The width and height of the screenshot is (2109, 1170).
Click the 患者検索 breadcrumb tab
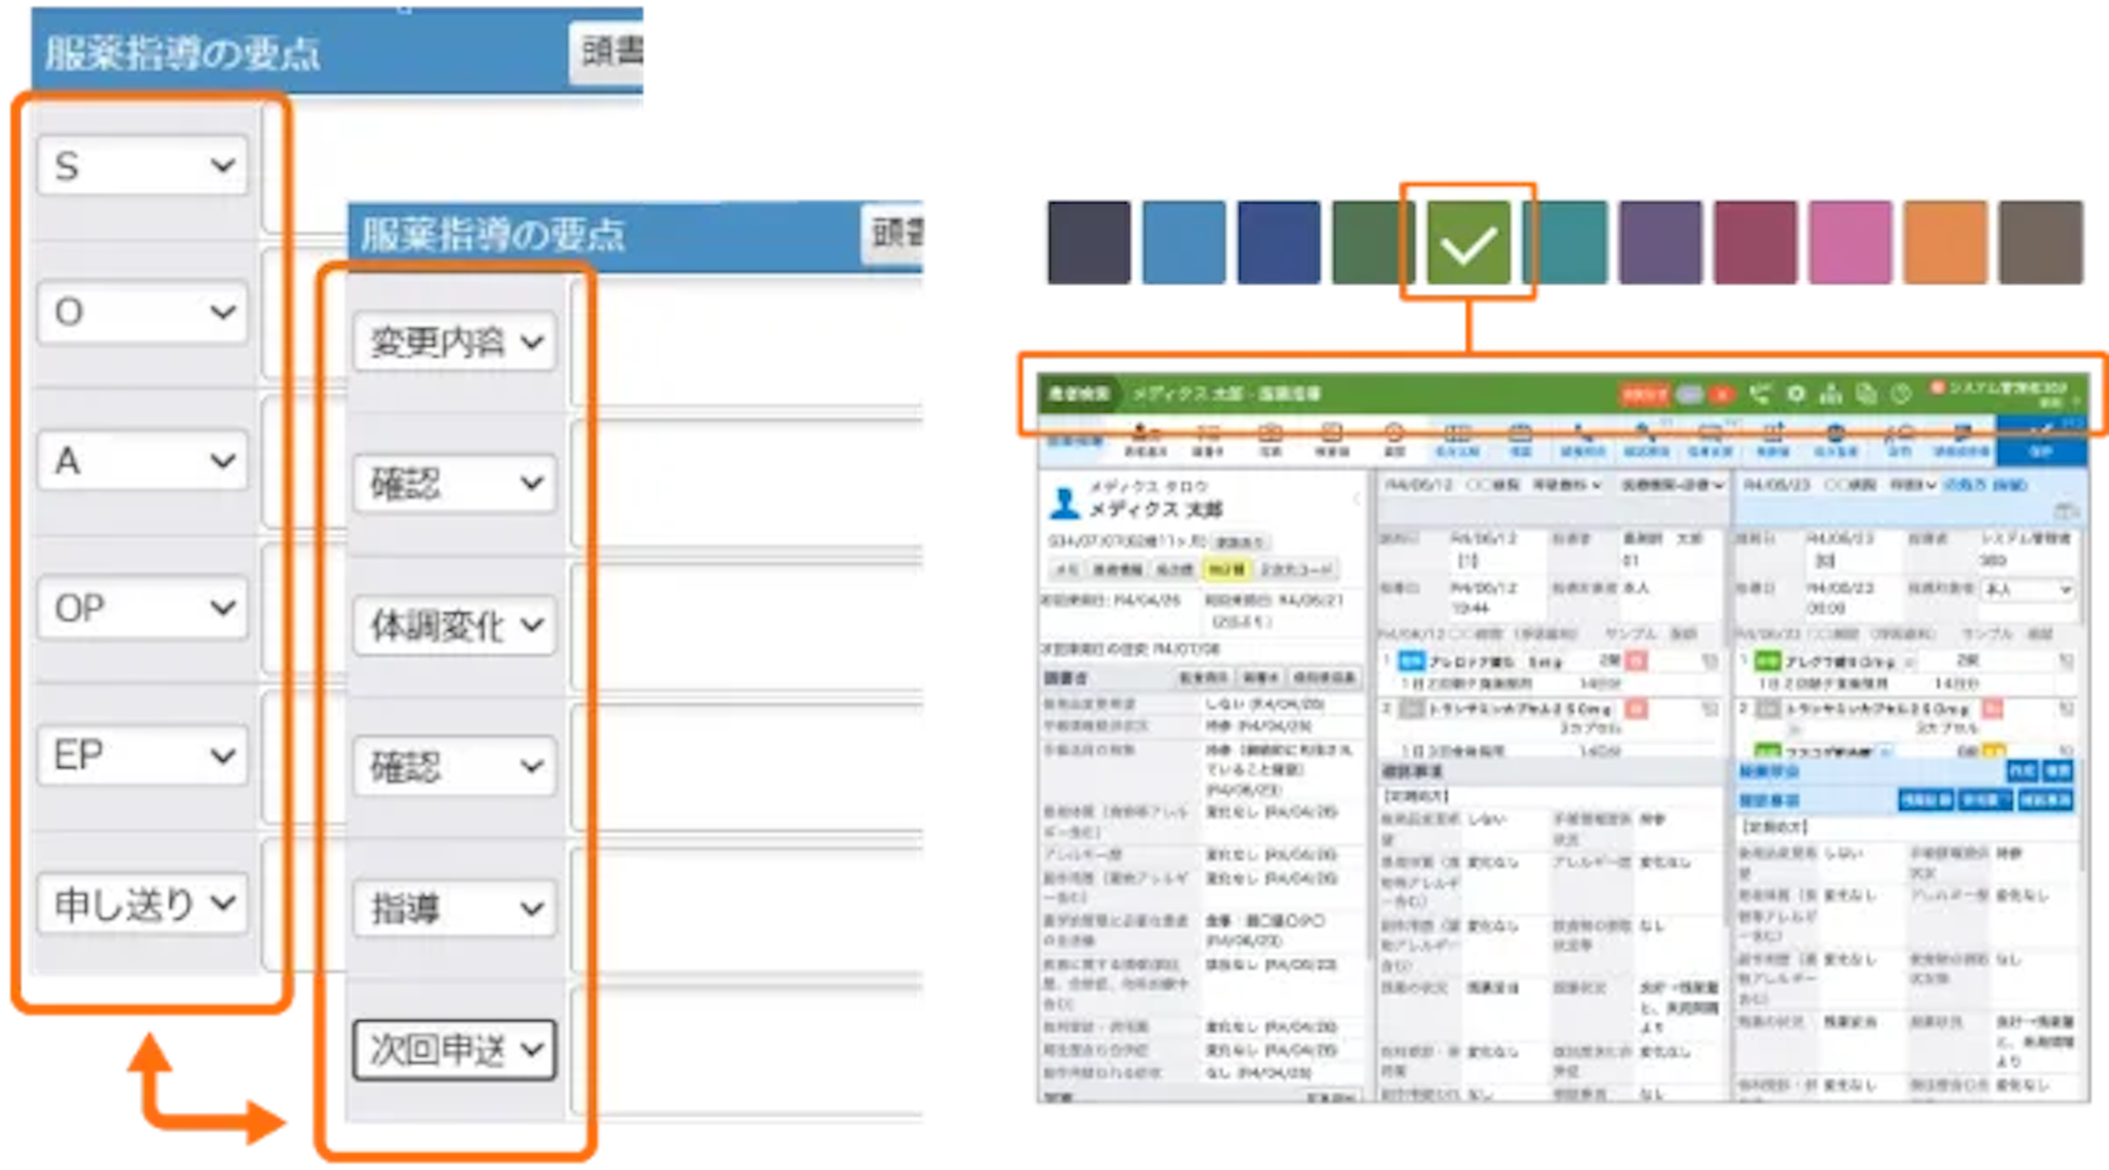1078,394
